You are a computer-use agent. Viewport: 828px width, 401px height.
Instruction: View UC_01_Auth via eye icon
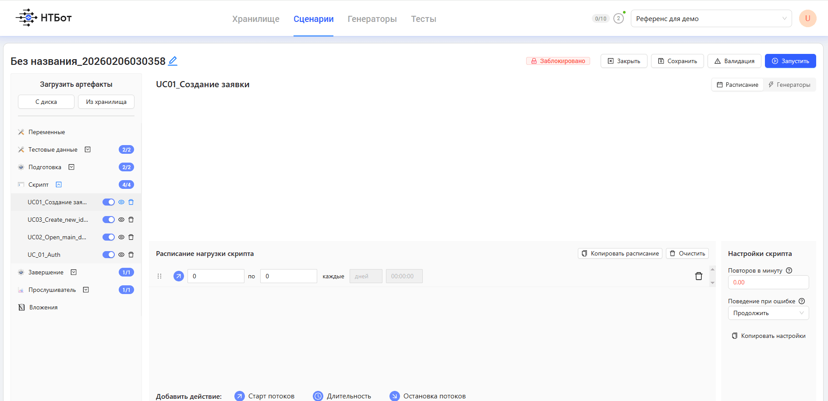(x=121, y=255)
